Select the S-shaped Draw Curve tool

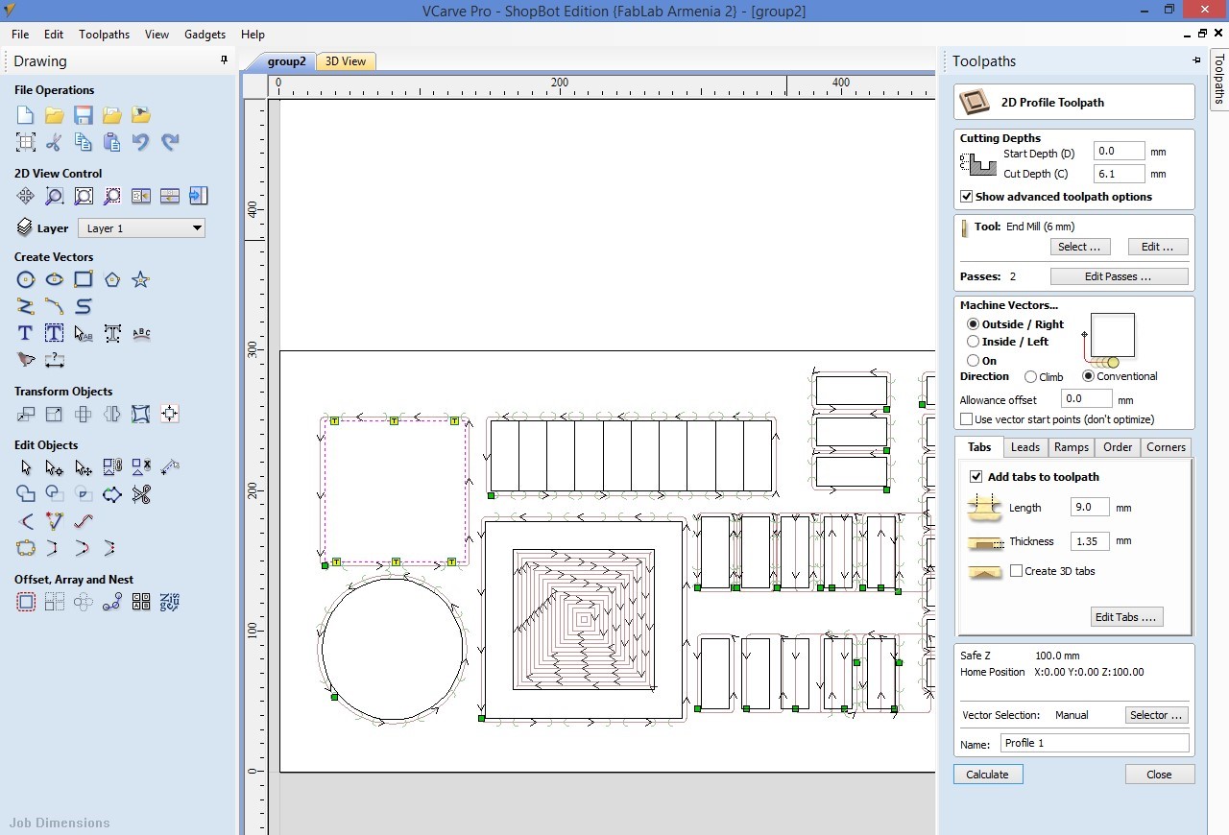click(x=84, y=306)
